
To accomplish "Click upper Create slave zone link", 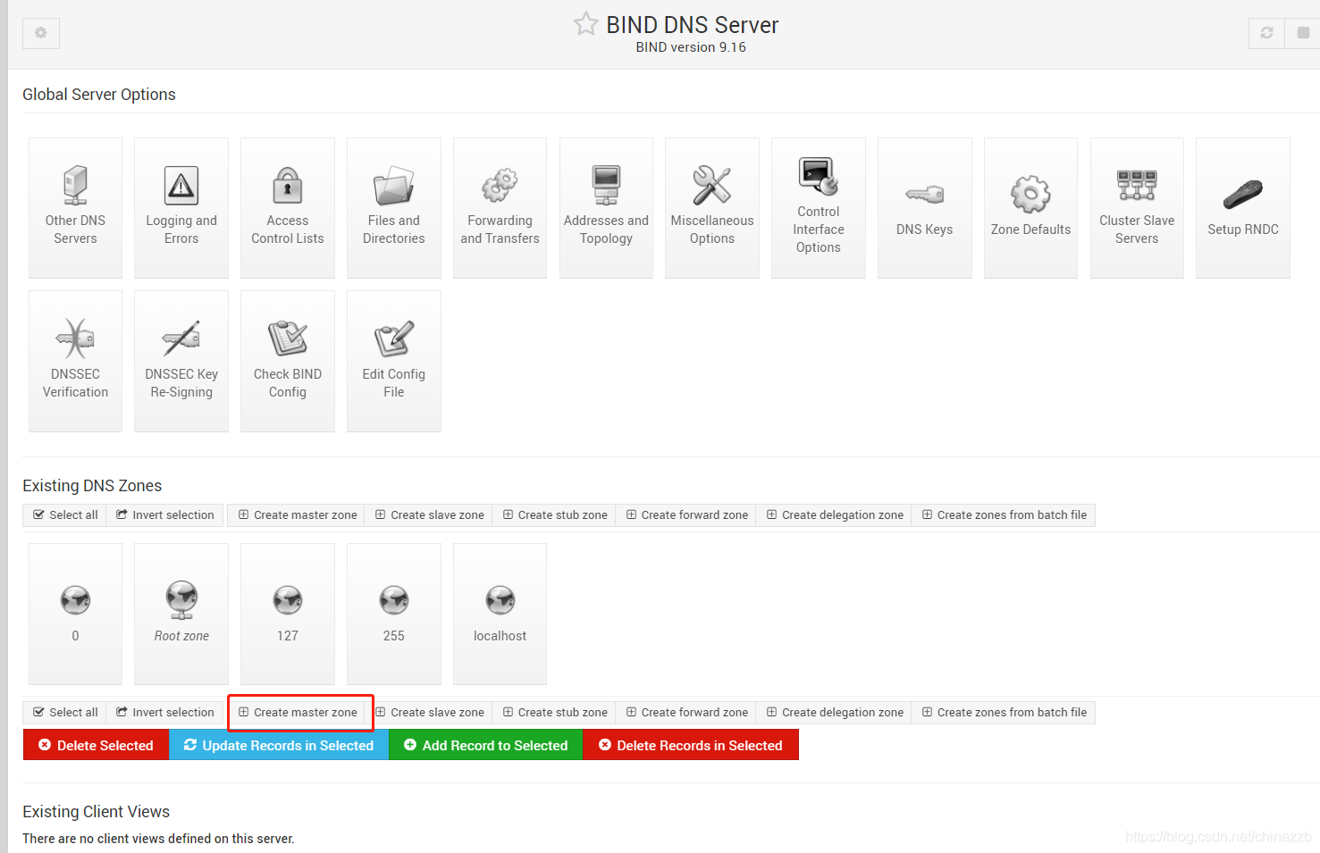I will pyautogui.click(x=429, y=515).
